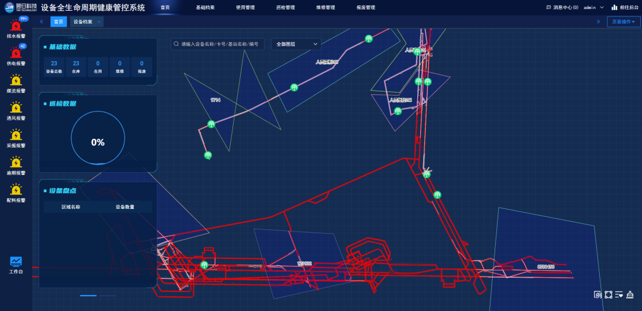
Task: Click the 基础数据 panel title
Action: tap(62, 47)
